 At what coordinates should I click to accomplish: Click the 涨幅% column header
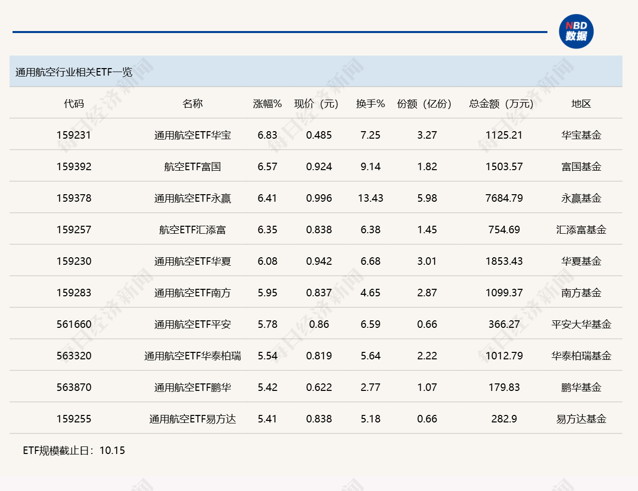click(267, 104)
